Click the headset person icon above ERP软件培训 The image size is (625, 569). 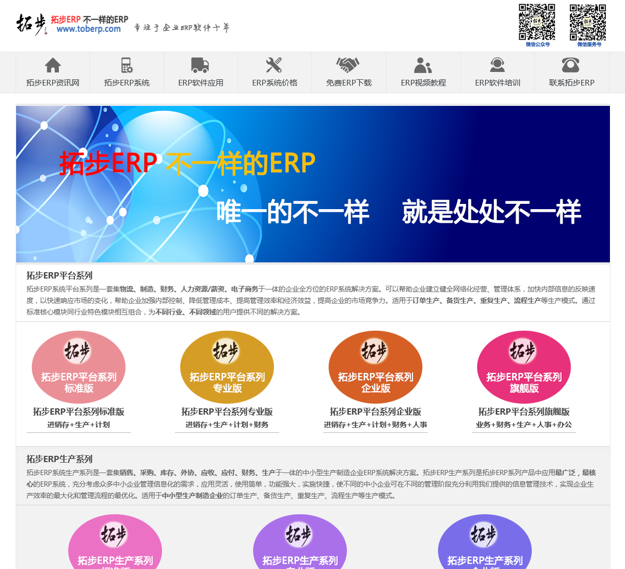497,65
